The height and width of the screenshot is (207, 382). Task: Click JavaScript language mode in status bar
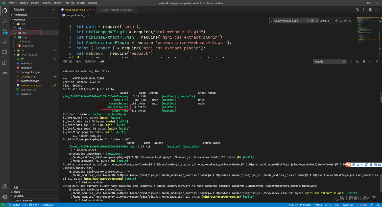(348, 205)
